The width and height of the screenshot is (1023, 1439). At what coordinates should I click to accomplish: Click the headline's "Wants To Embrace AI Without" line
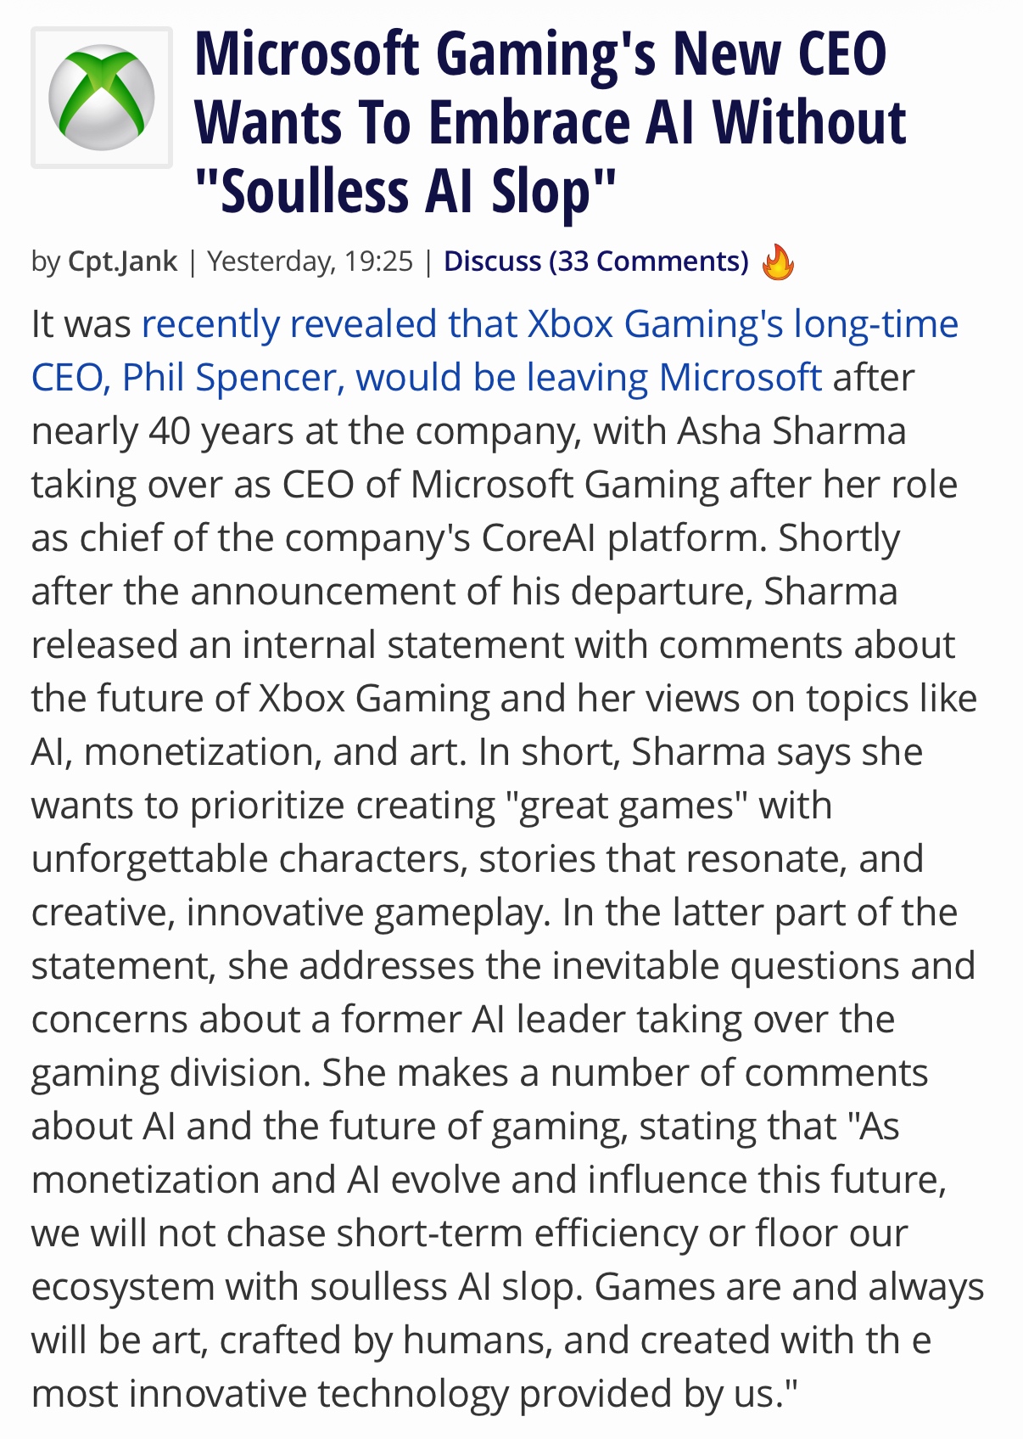pyautogui.click(x=551, y=124)
